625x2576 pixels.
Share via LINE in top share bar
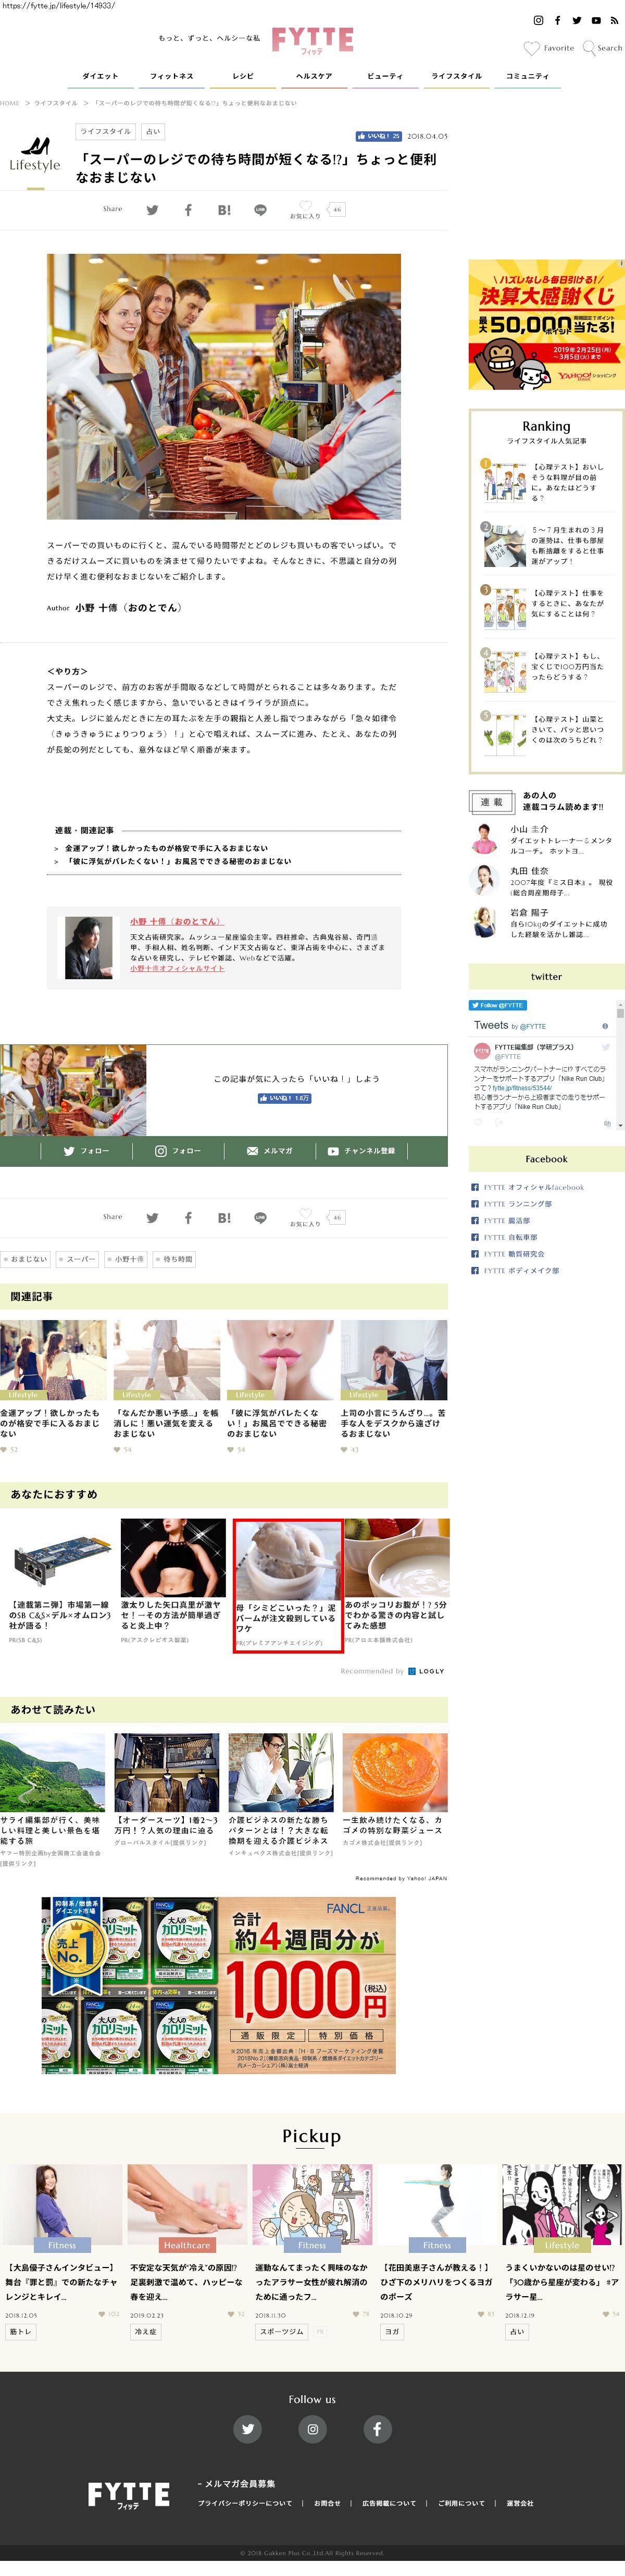coord(260,210)
